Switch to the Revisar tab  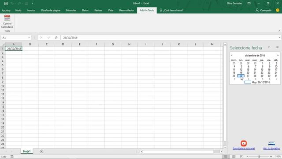98,11
